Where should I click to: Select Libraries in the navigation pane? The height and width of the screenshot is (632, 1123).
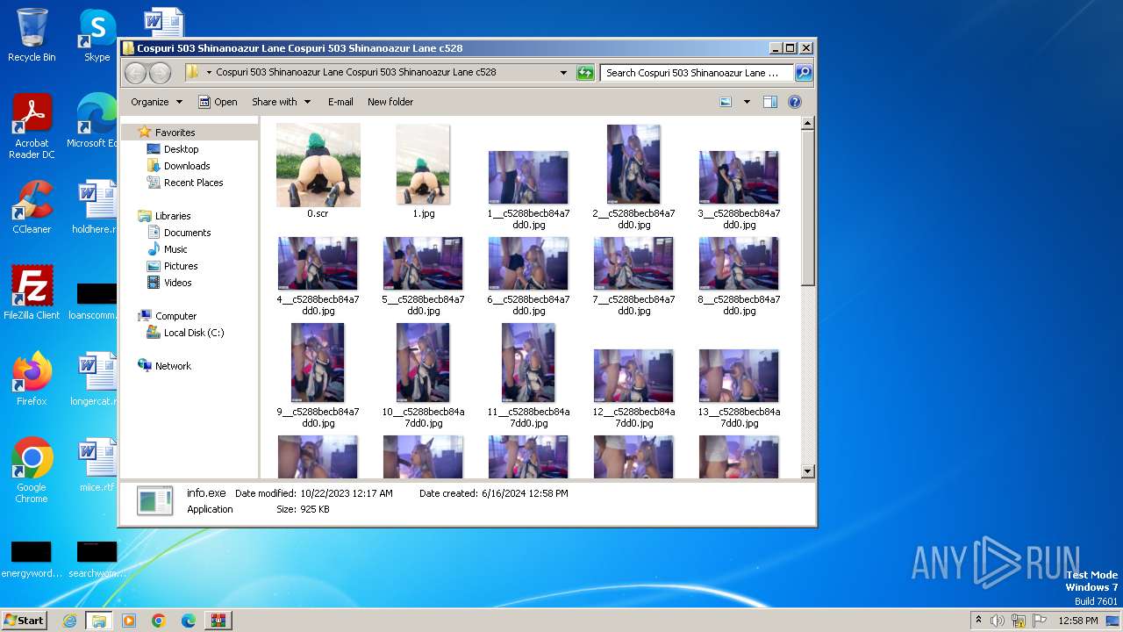(173, 216)
